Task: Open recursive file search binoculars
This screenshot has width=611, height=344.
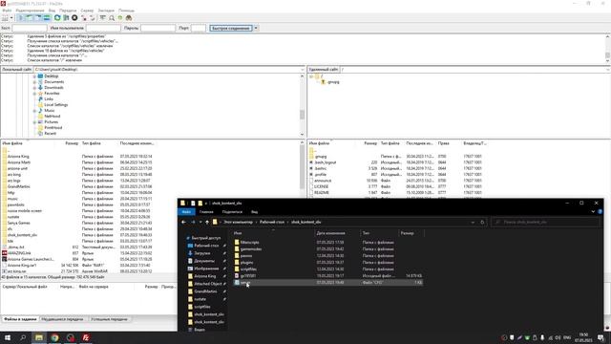Action: pyautogui.click(x=129, y=18)
